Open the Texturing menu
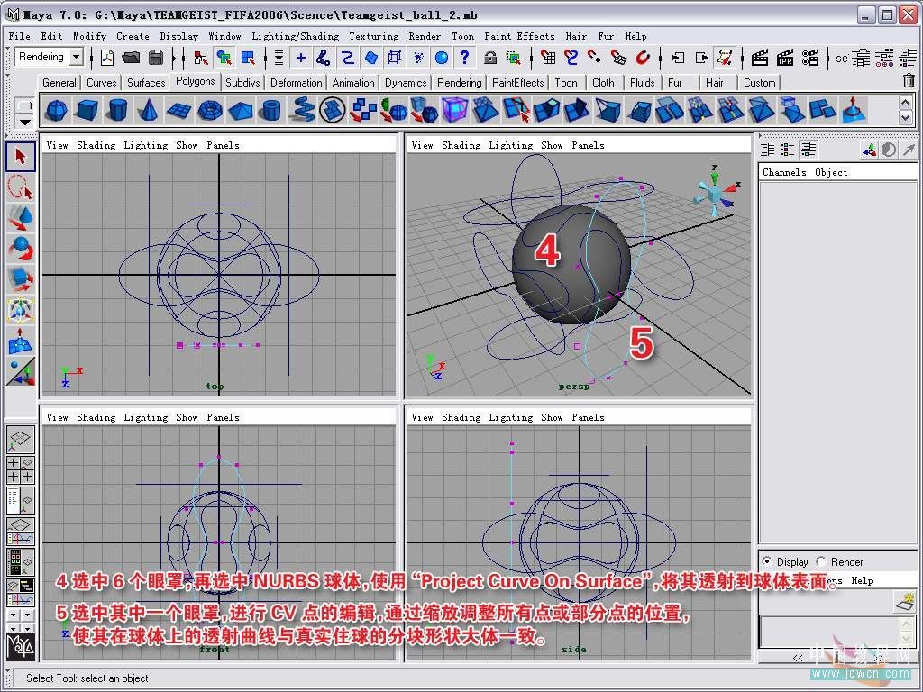 click(373, 36)
